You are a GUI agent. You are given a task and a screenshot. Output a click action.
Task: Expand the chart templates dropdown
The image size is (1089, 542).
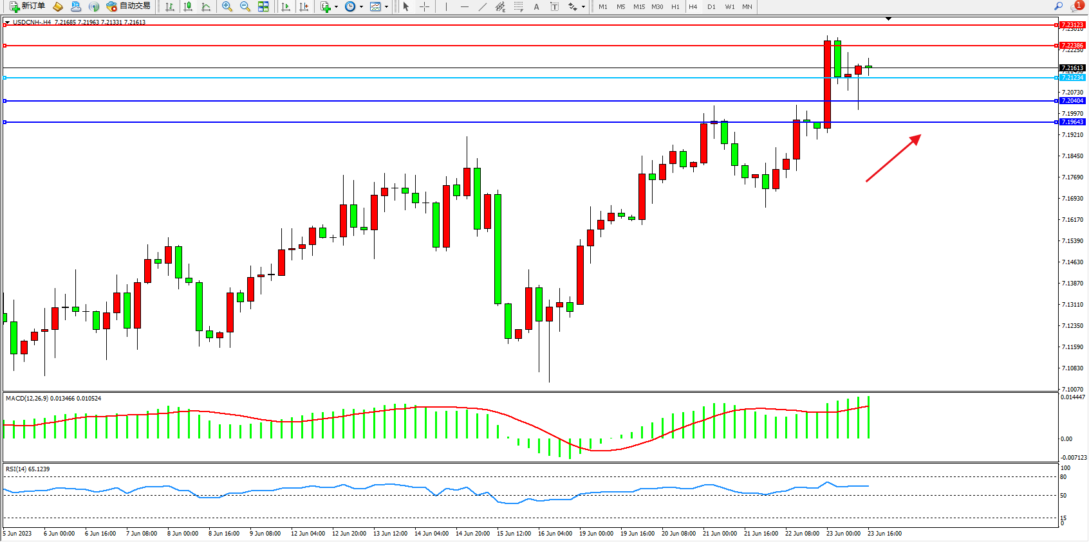tap(386, 6)
